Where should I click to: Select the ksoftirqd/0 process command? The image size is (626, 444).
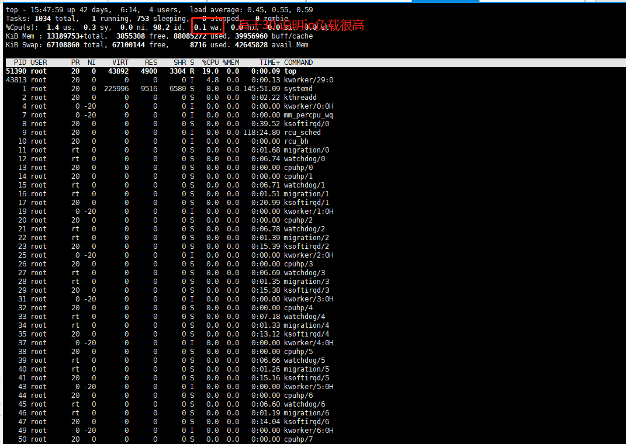[x=307, y=124]
